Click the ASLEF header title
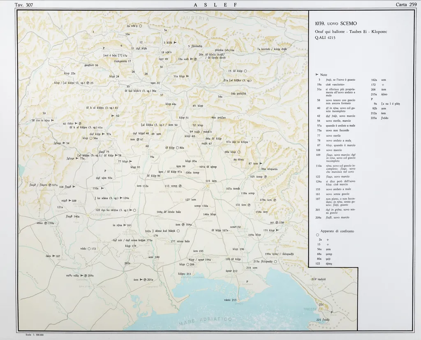The width and height of the screenshot is (421, 340). 215,5
